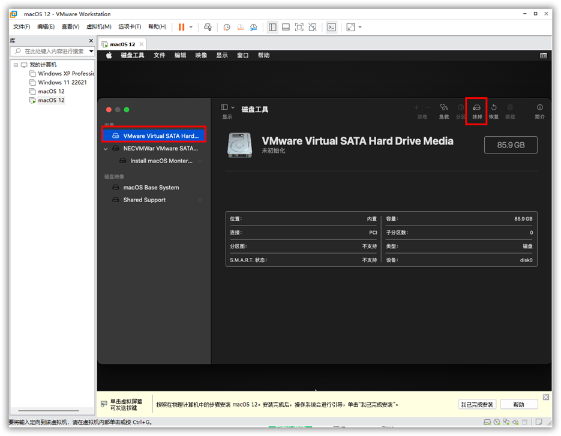
Task: Open the 文件 menu in macOS menu bar
Action: [x=159, y=55]
